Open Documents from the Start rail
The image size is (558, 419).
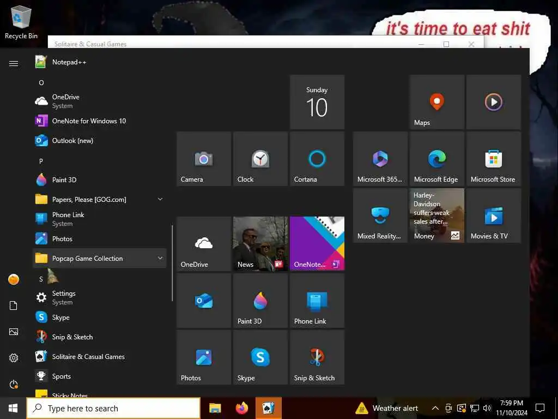[14, 306]
